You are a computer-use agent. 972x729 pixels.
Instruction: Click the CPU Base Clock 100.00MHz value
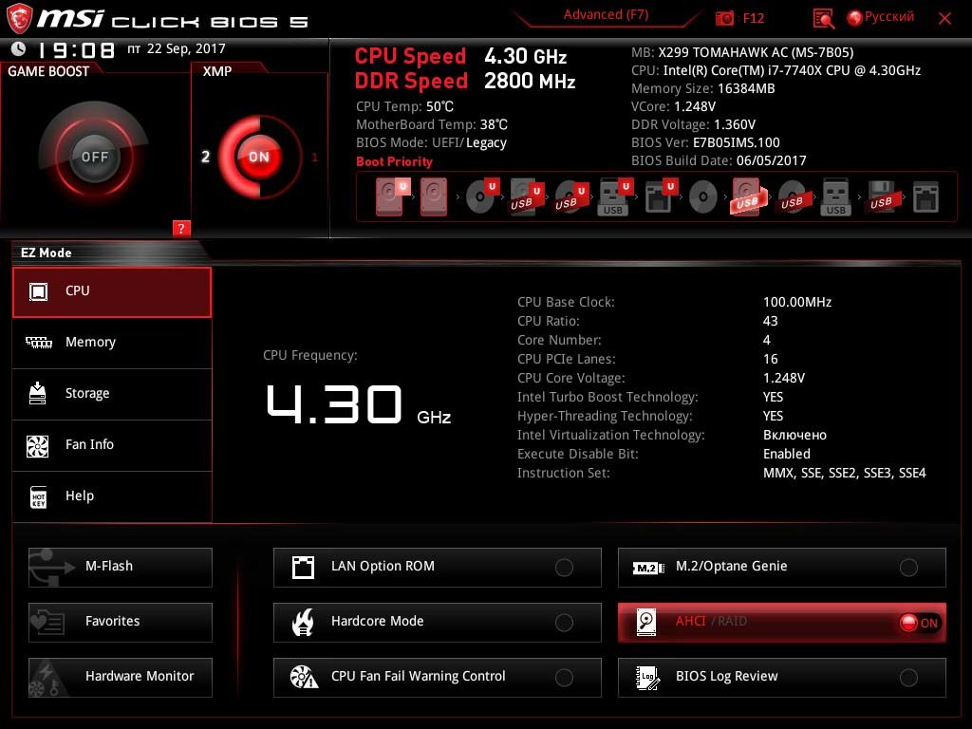coord(797,302)
